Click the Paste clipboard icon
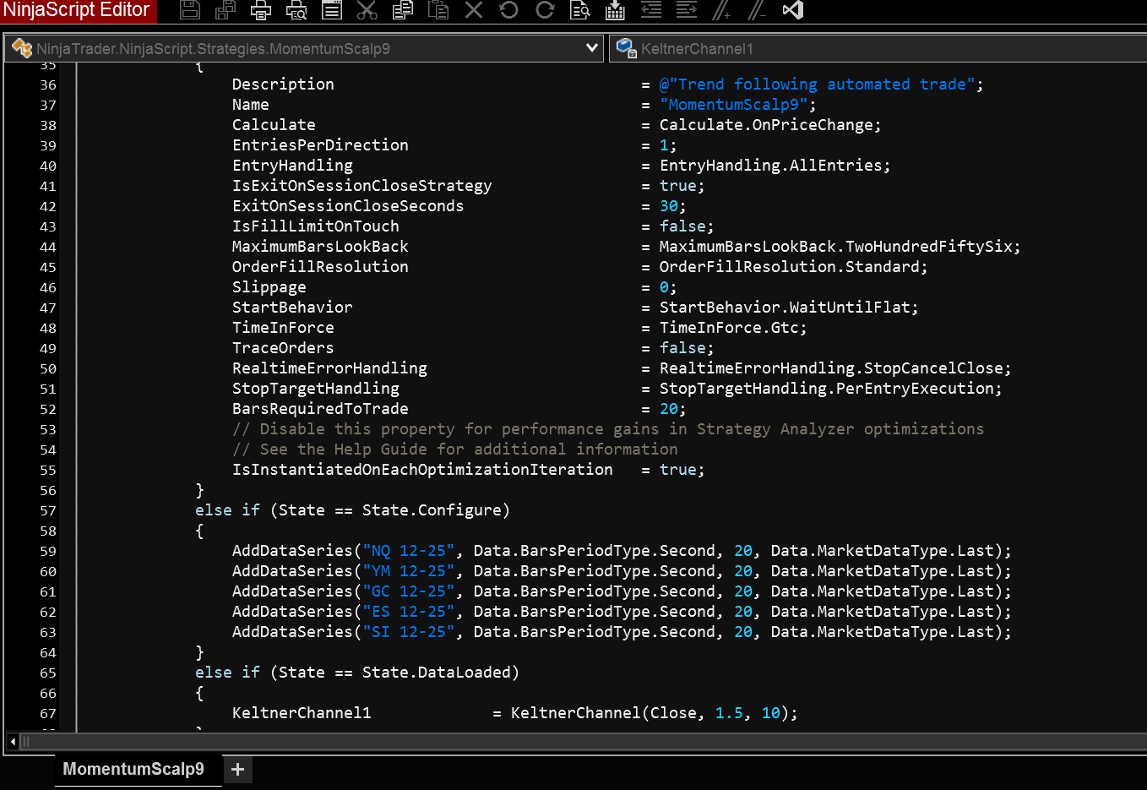This screenshot has width=1147, height=790. click(x=438, y=10)
